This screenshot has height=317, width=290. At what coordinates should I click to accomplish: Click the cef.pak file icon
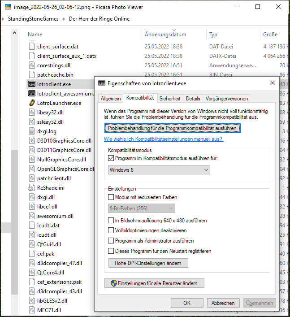32,254
